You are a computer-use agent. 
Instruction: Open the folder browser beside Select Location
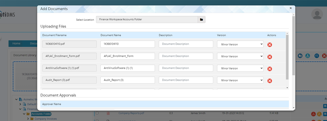coord(202,20)
